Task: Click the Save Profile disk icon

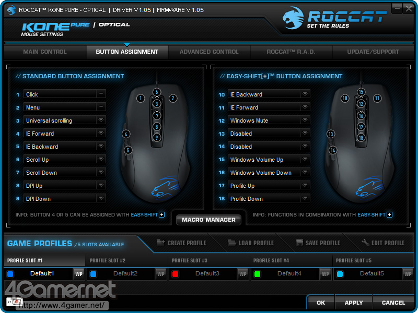Action: coord(299,243)
